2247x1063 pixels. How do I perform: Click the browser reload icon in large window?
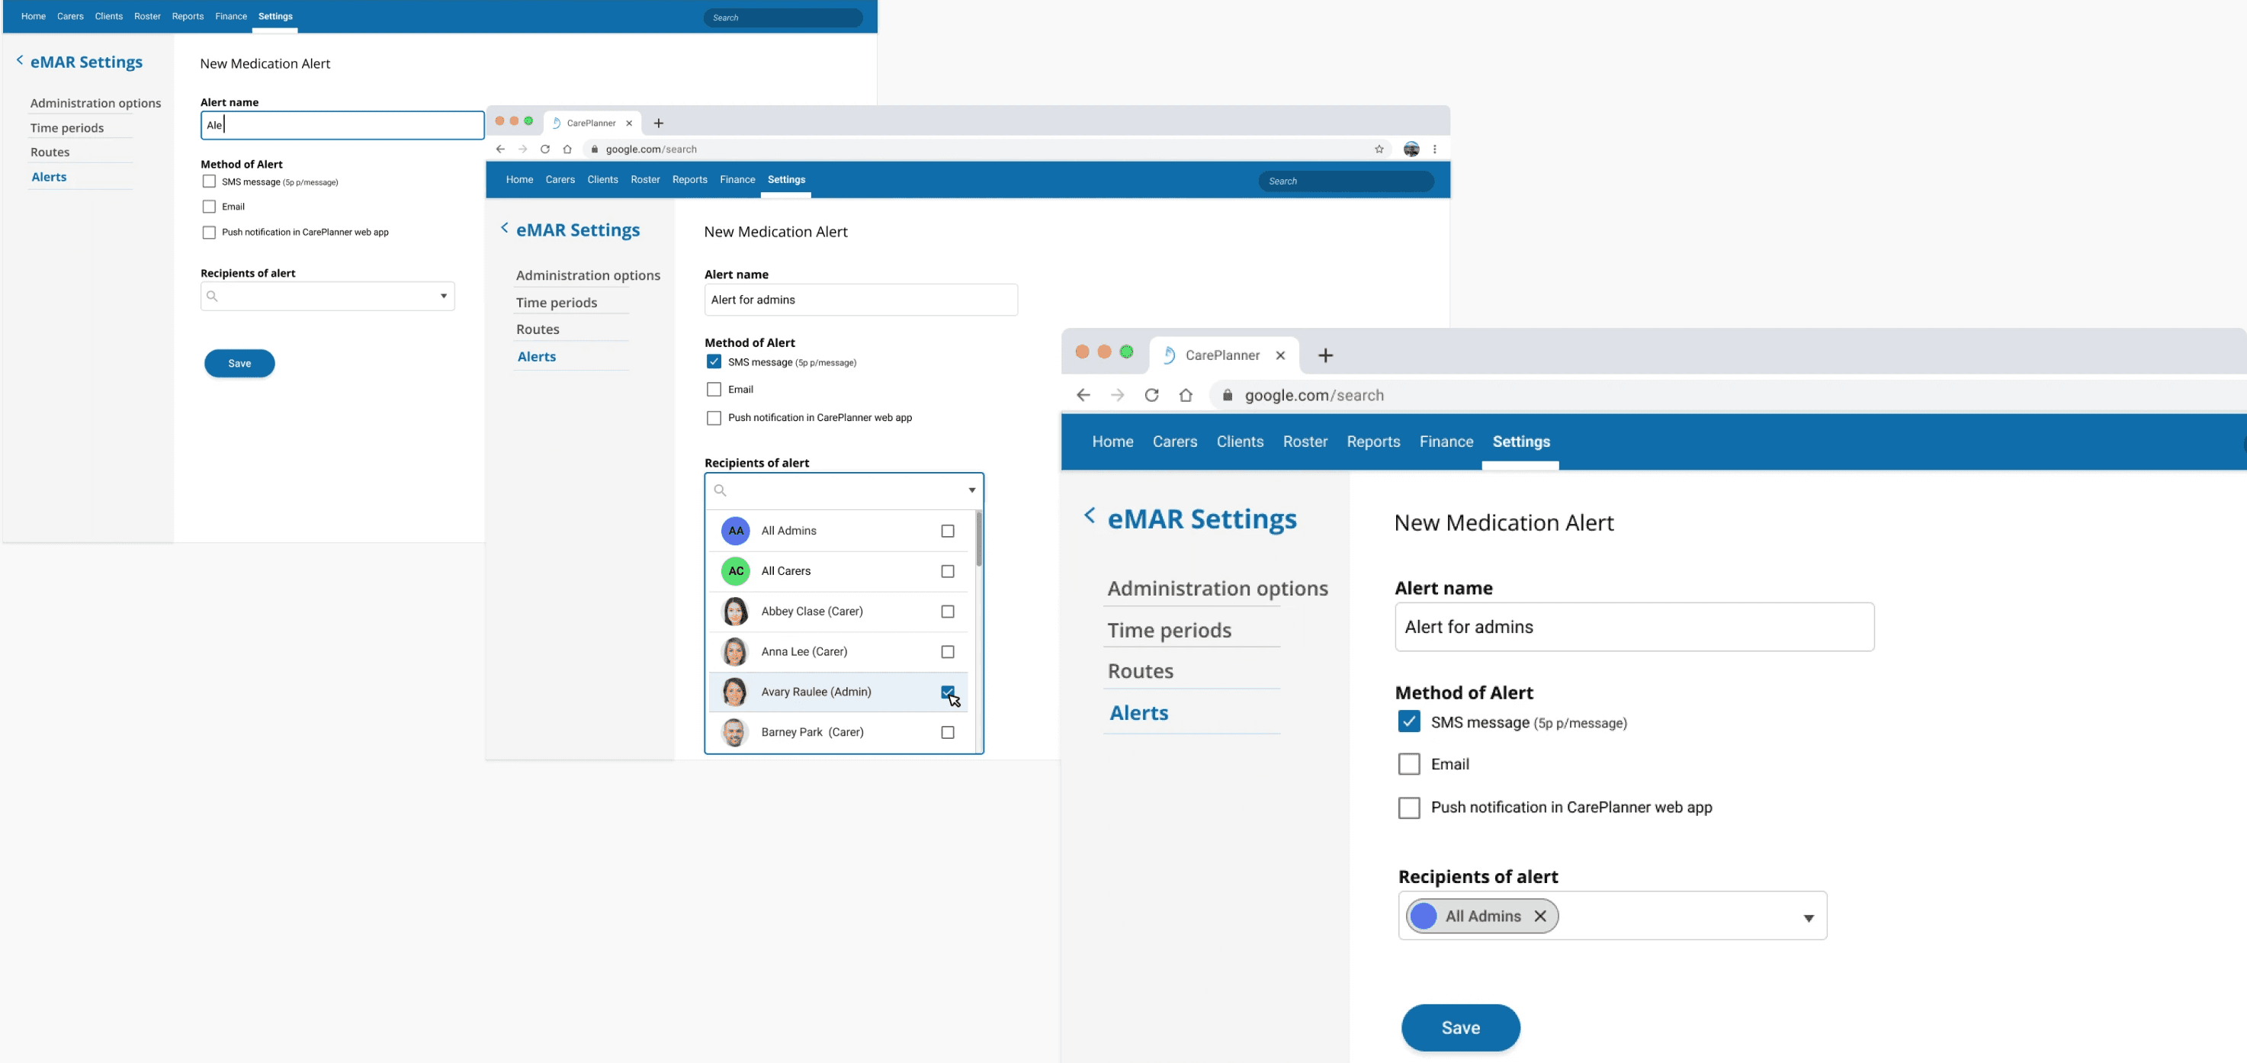point(1151,395)
